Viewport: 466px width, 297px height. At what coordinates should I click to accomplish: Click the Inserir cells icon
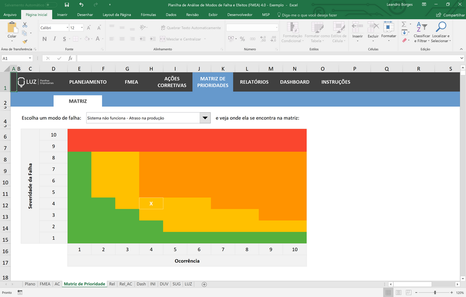point(357,28)
